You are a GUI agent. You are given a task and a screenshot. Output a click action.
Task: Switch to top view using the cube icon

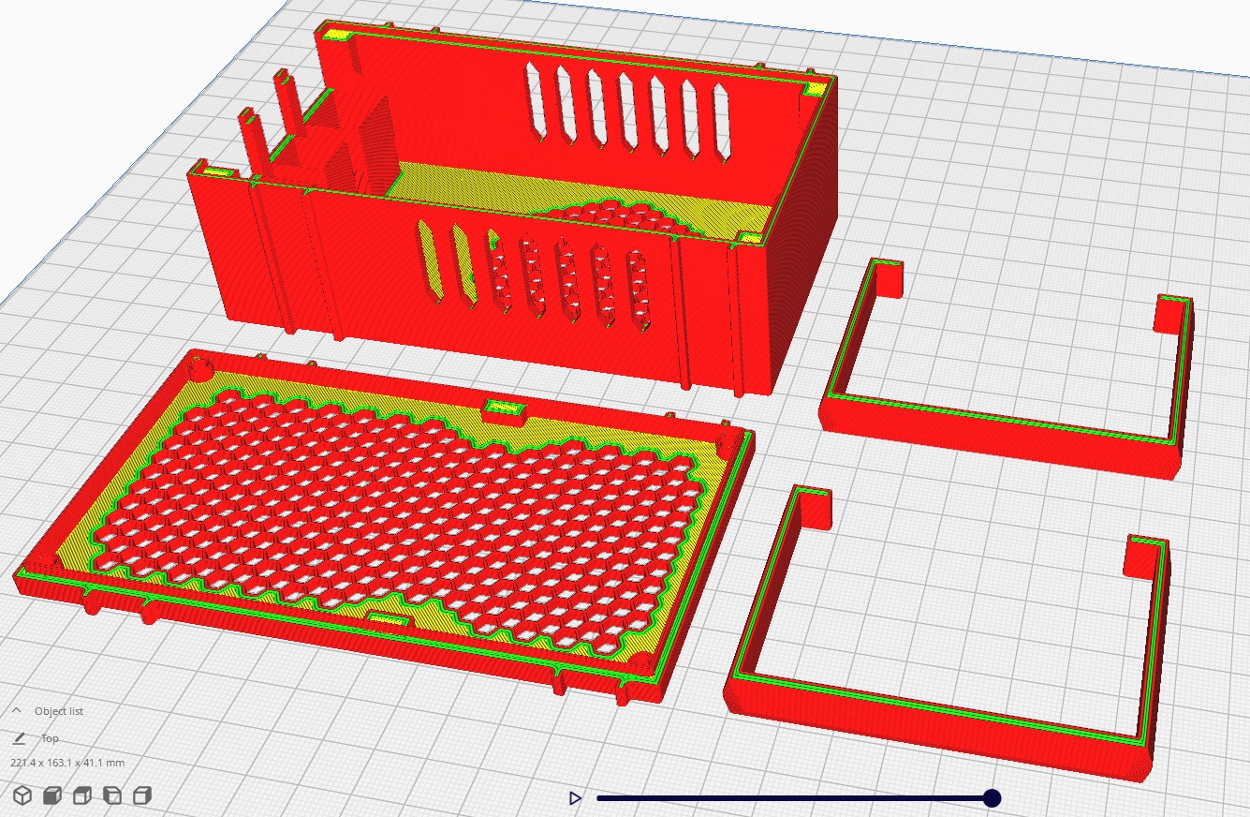point(81,796)
